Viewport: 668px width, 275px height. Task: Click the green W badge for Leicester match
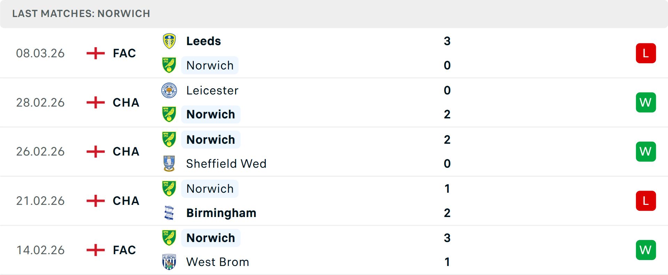(646, 102)
